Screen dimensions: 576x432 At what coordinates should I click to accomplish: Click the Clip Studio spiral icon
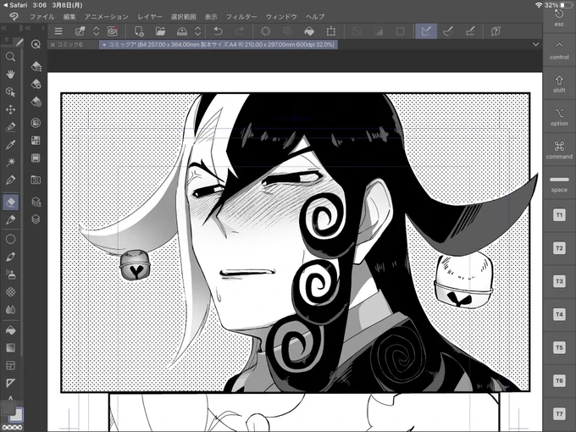click(x=112, y=31)
